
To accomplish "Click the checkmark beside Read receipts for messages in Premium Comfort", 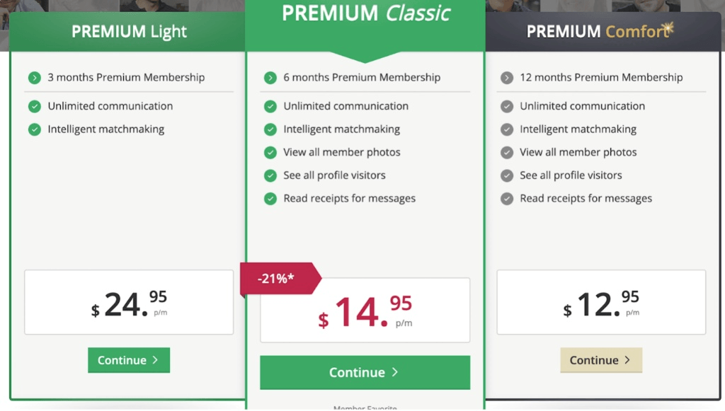I will (506, 199).
